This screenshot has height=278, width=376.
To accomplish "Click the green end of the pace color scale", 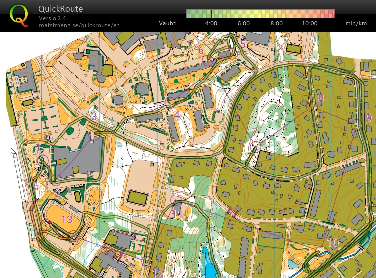I will click(x=193, y=14).
